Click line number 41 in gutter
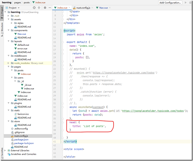 54,141
